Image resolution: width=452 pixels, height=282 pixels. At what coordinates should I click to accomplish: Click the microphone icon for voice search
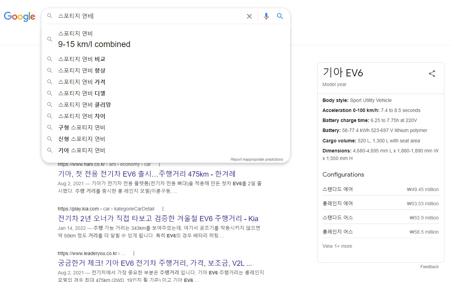[x=266, y=16]
